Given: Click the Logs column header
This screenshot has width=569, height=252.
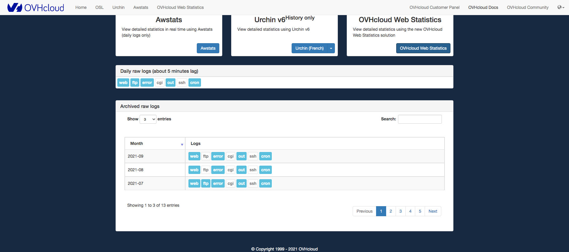Looking at the screenshot, I should 315,143.
